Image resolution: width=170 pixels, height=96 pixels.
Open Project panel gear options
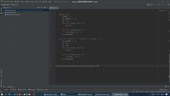coord(45,8)
